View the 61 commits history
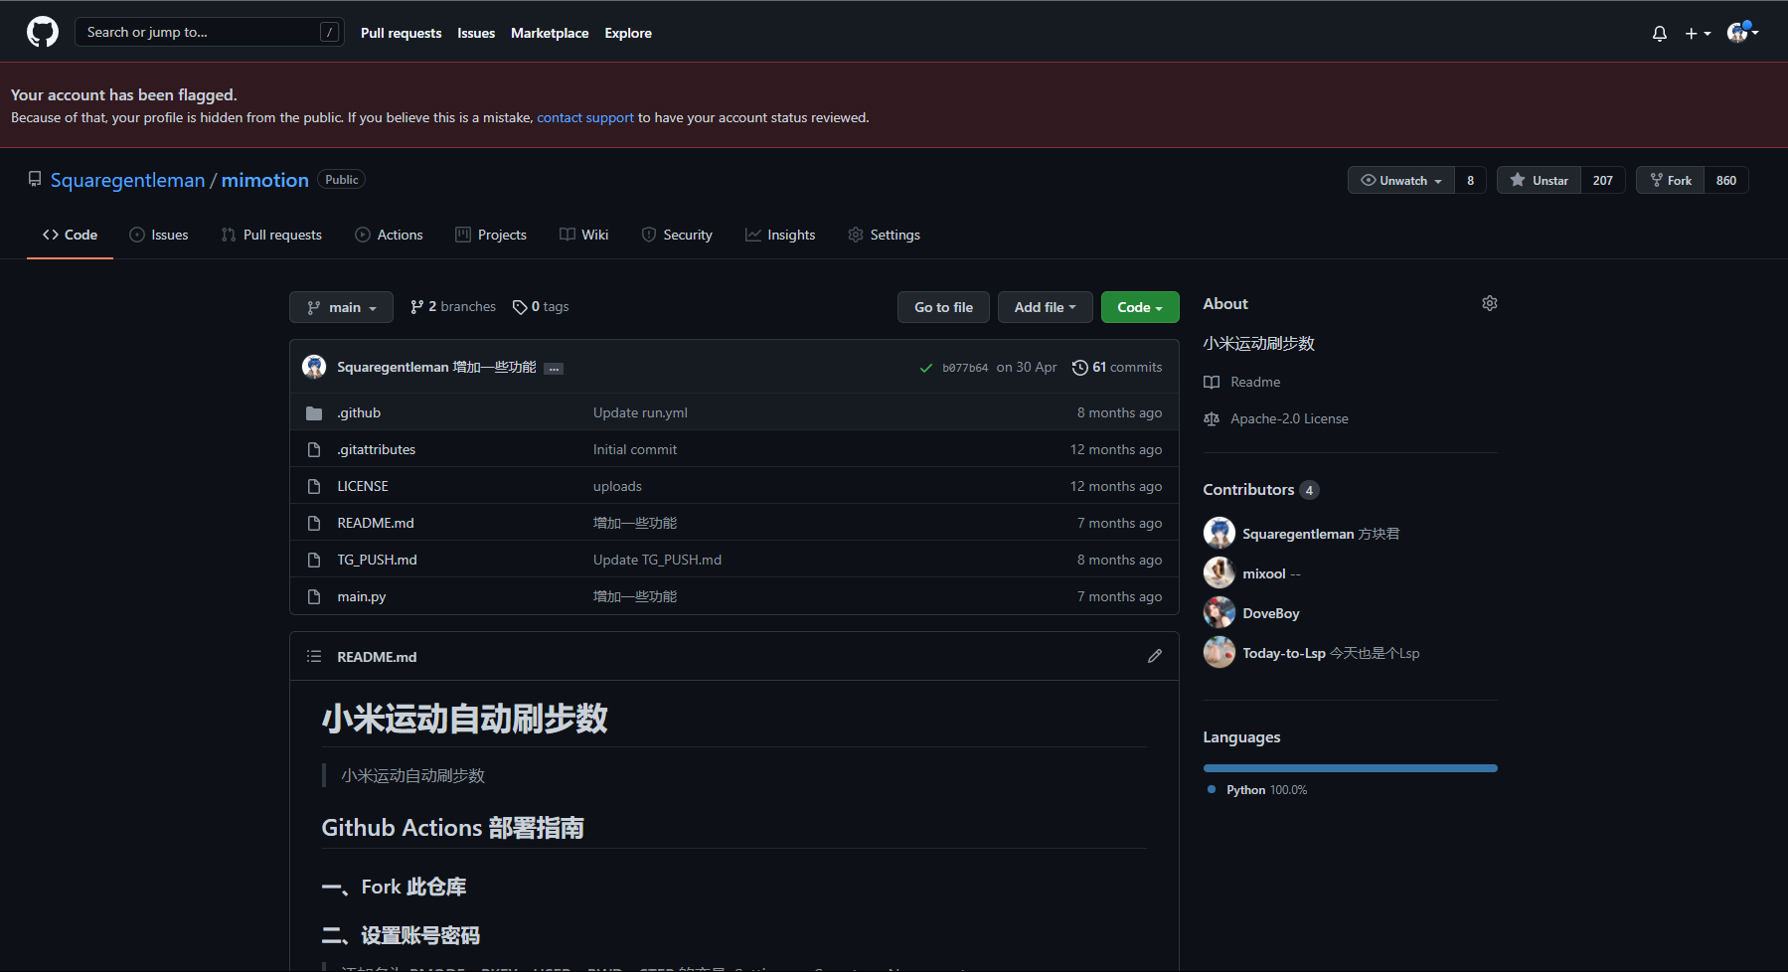Image resolution: width=1788 pixels, height=972 pixels. coord(1117,367)
